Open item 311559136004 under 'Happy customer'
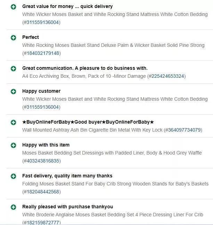 tap(41, 107)
